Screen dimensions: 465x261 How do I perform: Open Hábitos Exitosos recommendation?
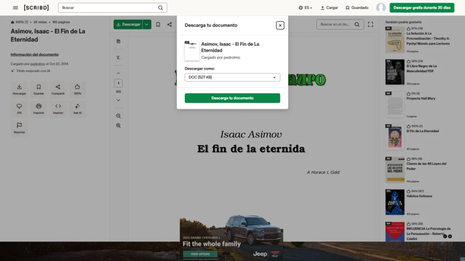pos(419,196)
